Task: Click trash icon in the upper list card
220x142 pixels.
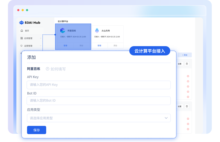Action: [x=187, y=64]
